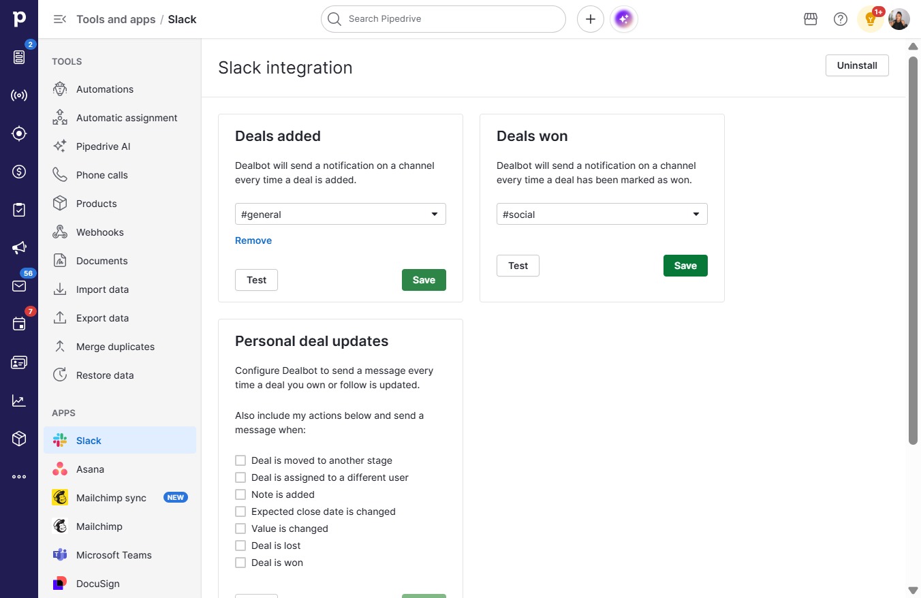
Task: Click the quick add plus icon
Action: click(x=591, y=19)
